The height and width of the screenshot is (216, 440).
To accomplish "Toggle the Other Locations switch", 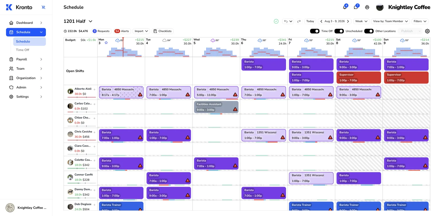I will pyautogui.click(x=369, y=31).
